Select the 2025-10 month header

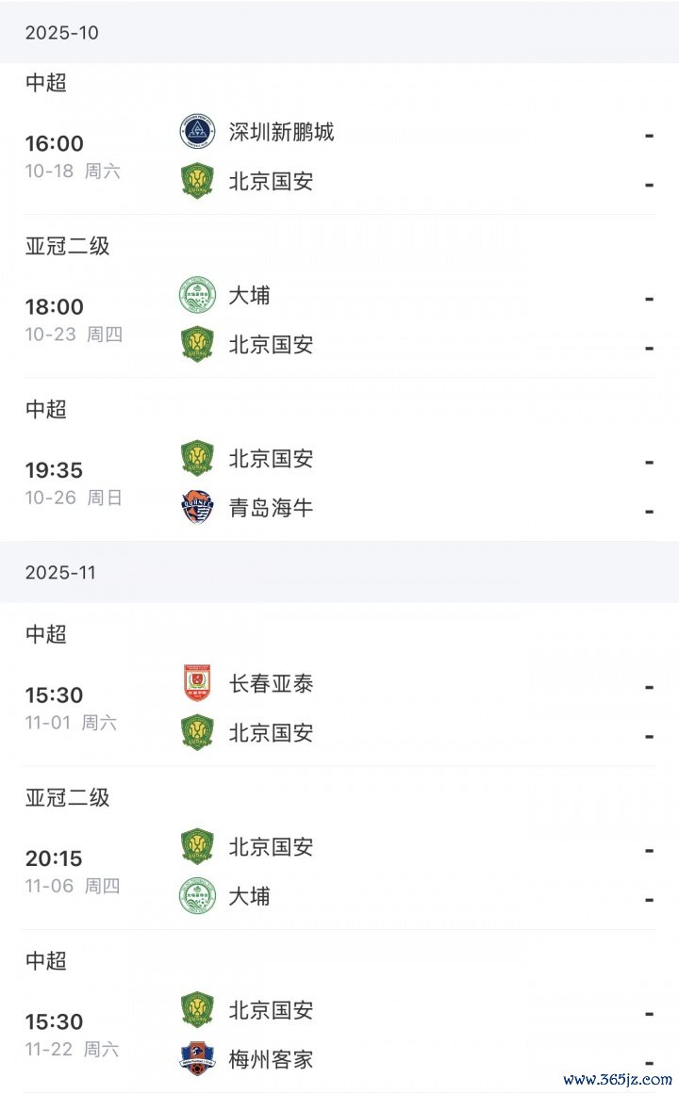(62, 33)
